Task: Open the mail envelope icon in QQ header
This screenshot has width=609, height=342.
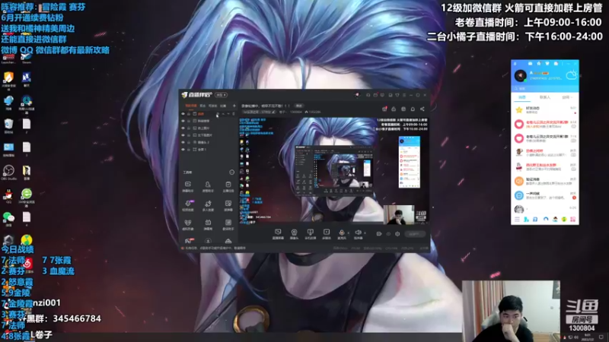Action: 530,63
